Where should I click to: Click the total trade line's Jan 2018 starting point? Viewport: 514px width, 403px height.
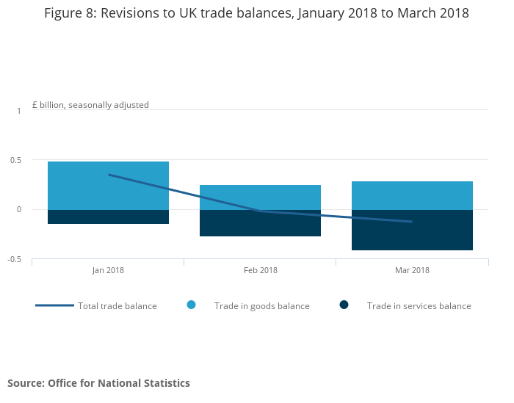pyautogui.click(x=109, y=175)
